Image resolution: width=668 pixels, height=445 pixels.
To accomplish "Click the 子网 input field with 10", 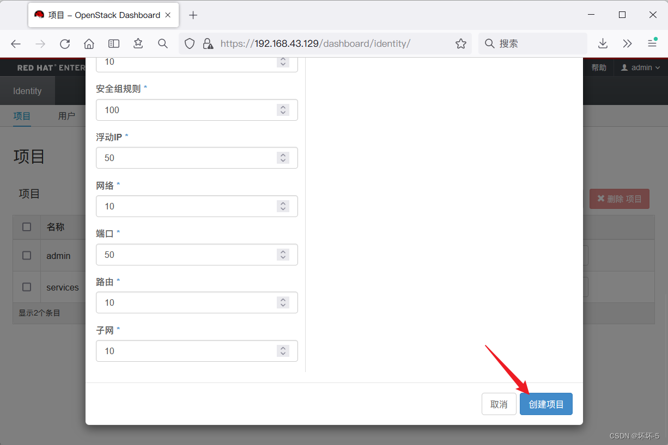I will (x=197, y=351).
